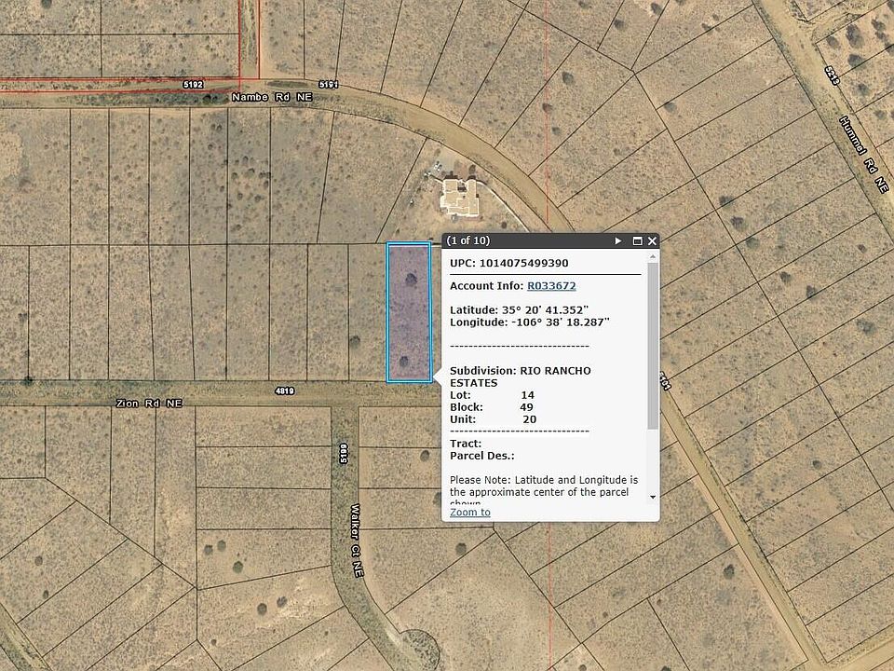Viewport: 894px width, 671px height.
Task: Click the house building on the map
Action: point(459,197)
